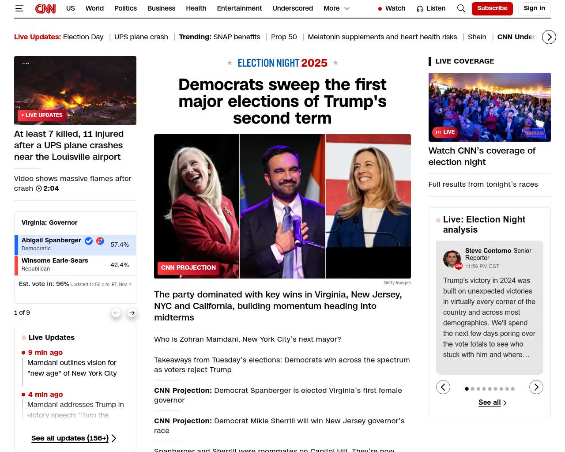Screen dimensions: 565x452
Task: Show previous Election Night analysis post
Action: [443, 387]
